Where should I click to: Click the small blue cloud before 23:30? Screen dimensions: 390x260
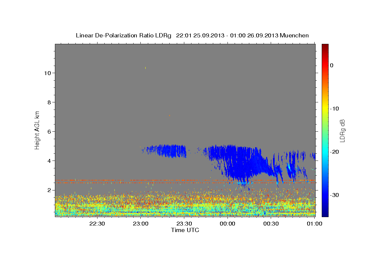tap(166, 151)
